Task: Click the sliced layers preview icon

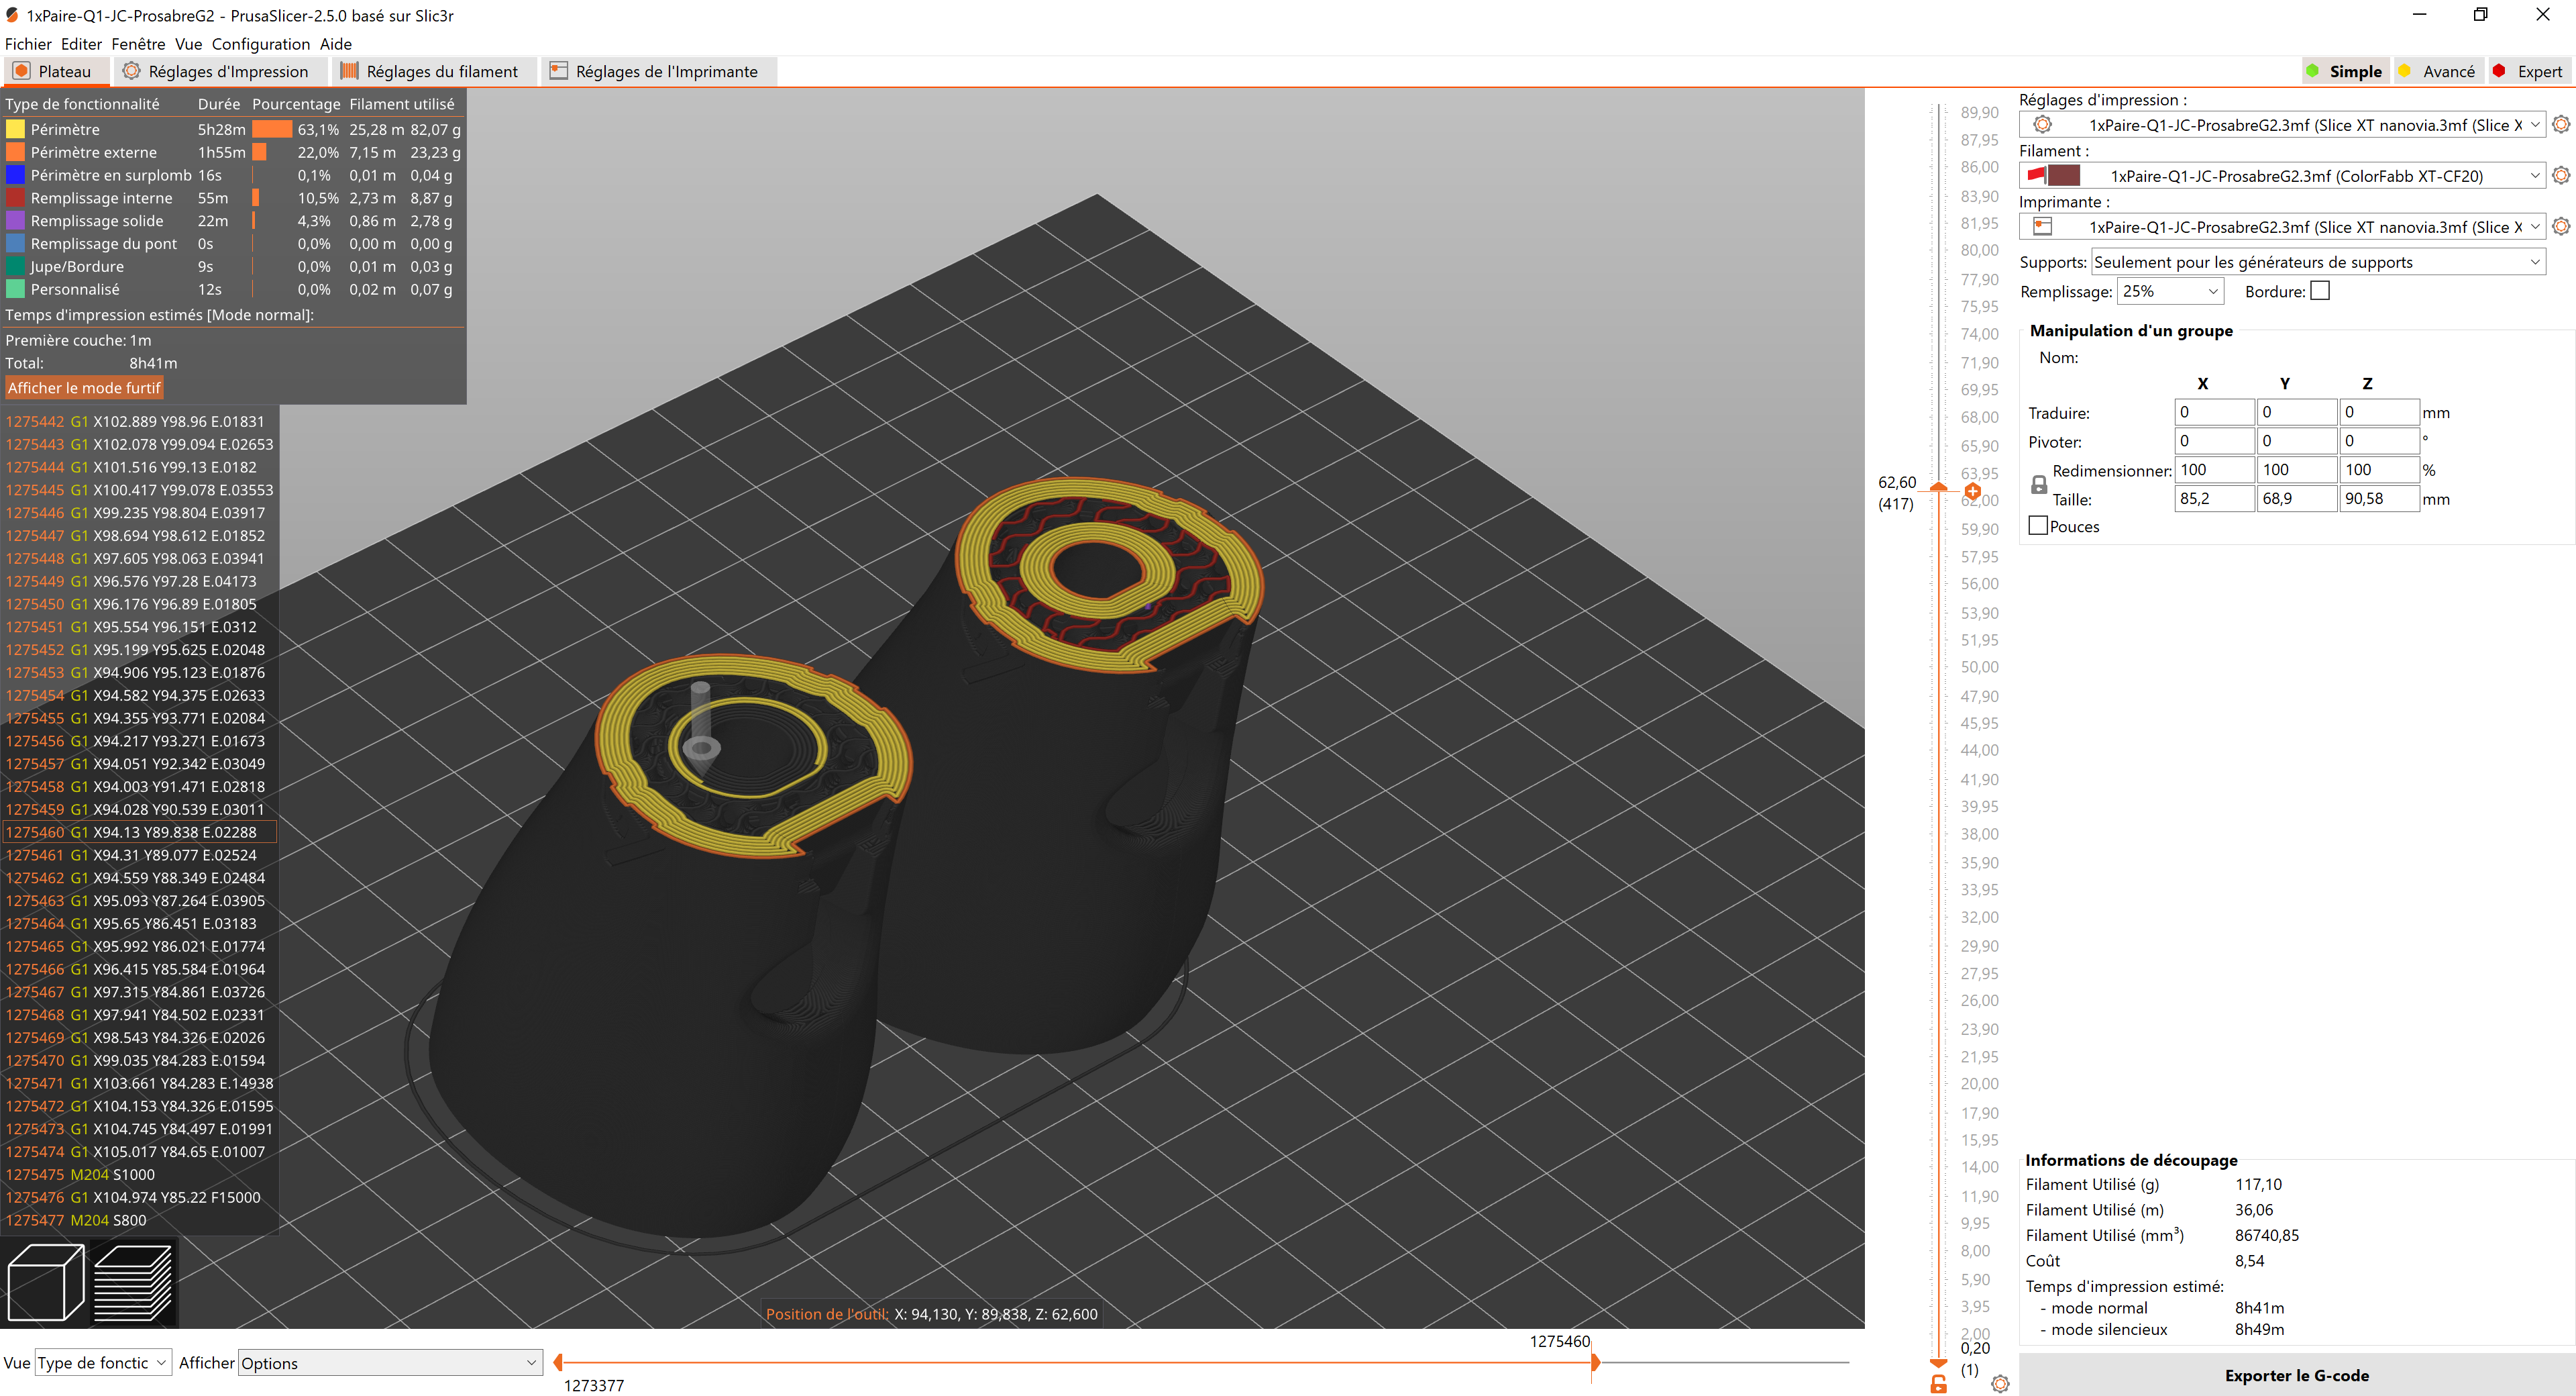Action: [x=132, y=1282]
